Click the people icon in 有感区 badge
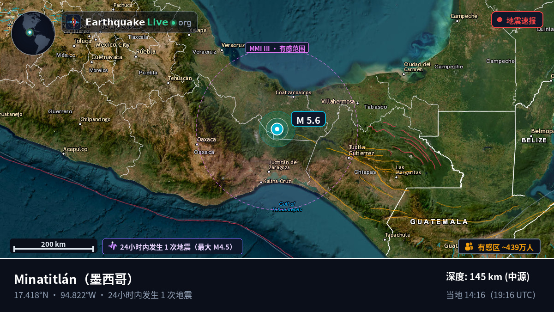This screenshot has width=554, height=312. point(469,247)
